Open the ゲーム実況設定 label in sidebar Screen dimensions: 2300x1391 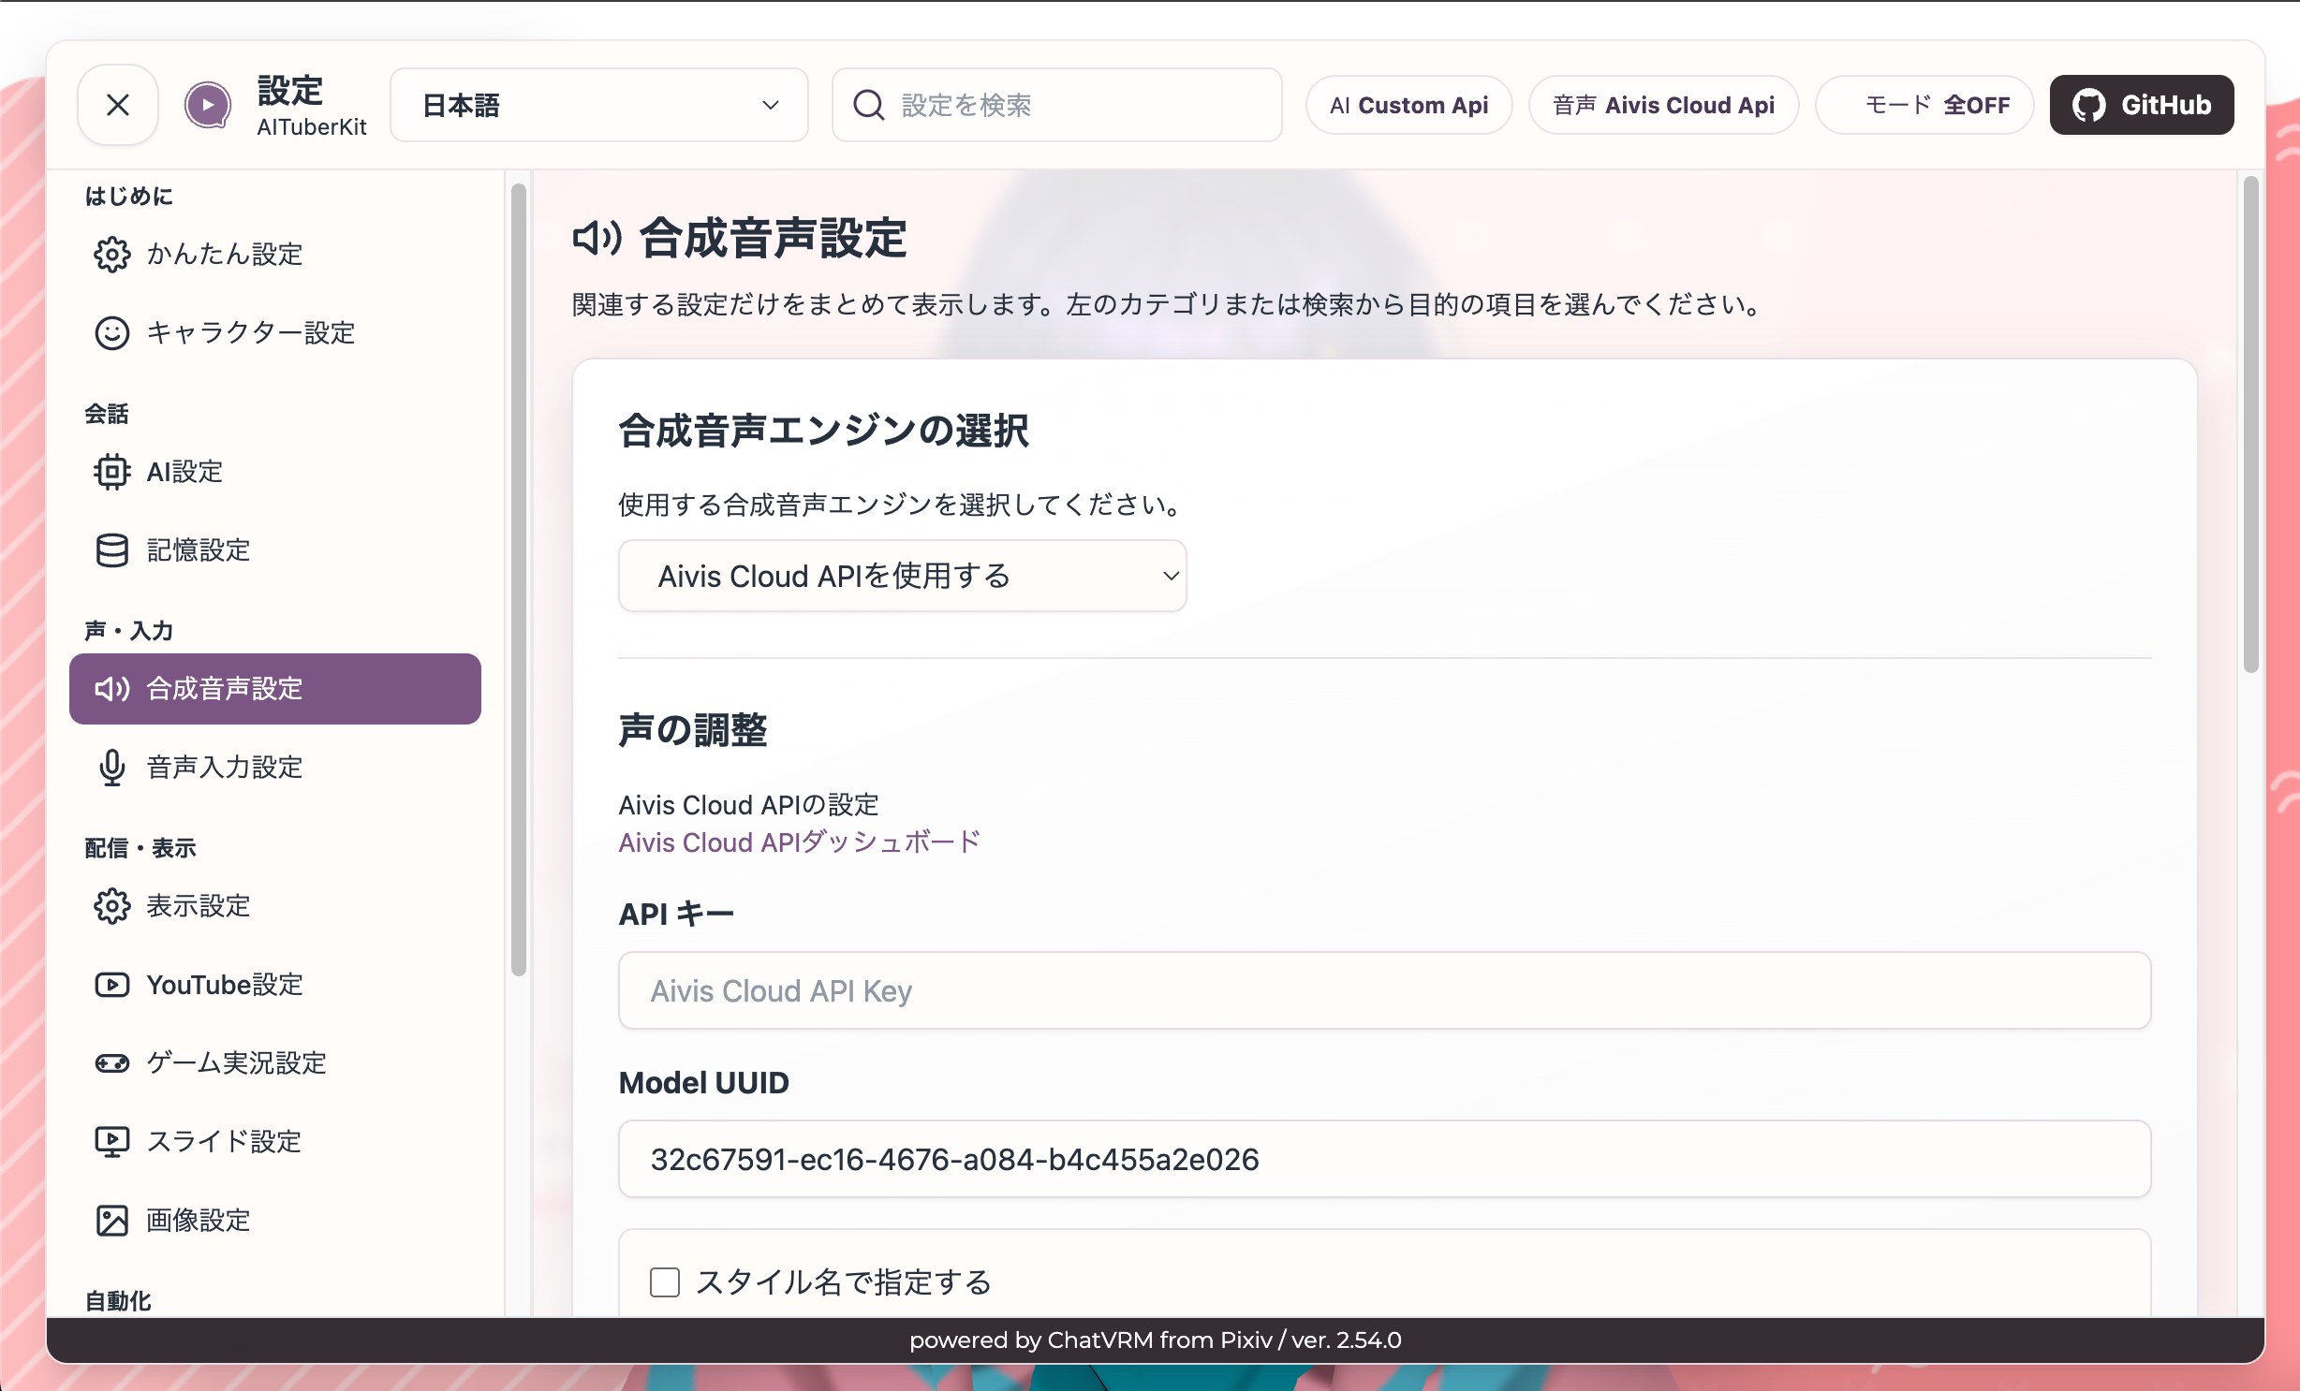click(237, 1062)
